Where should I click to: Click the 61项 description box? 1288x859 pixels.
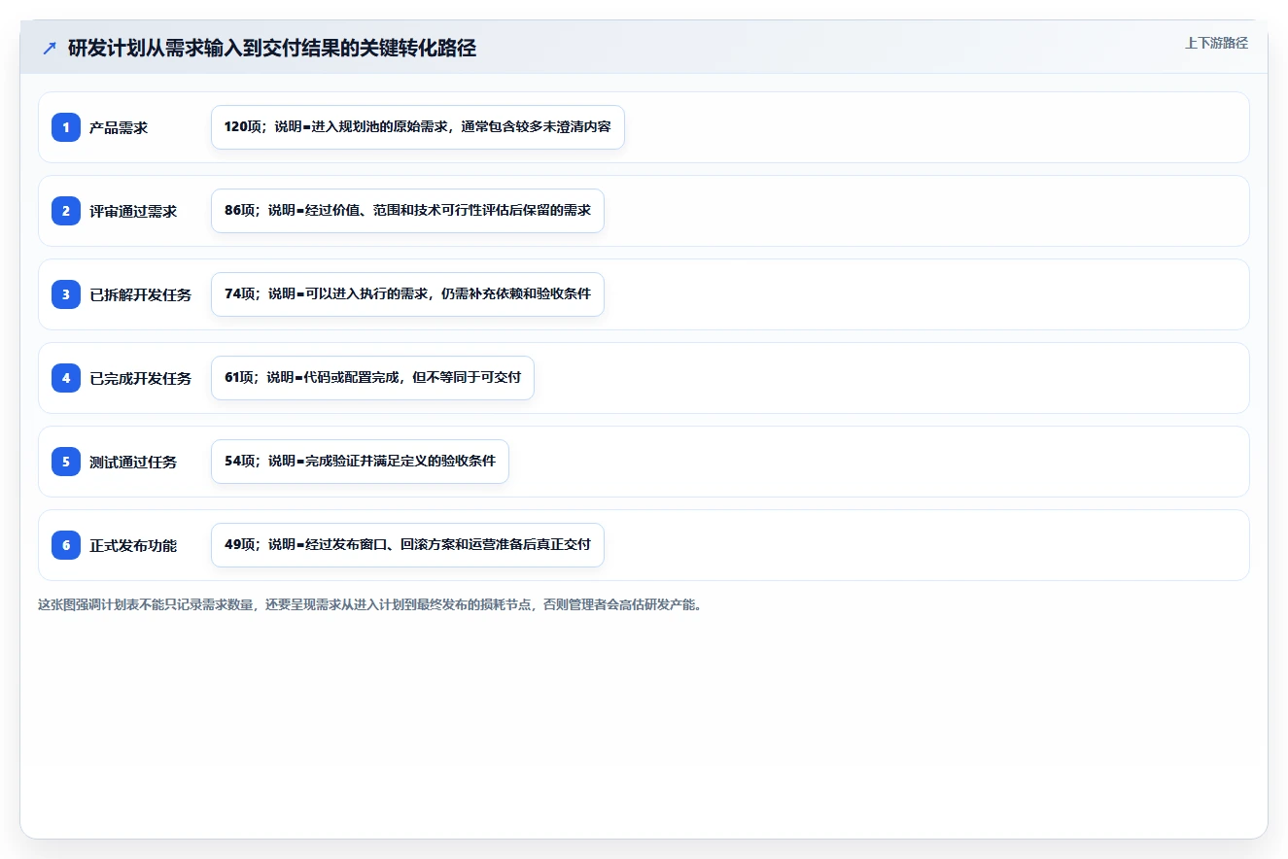pyautogui.click(x=372, y=378)
